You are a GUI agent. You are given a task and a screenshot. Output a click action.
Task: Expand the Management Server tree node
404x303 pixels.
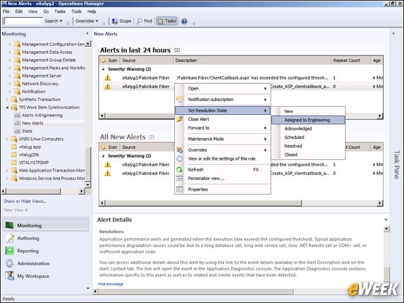[x=10, y=76]
